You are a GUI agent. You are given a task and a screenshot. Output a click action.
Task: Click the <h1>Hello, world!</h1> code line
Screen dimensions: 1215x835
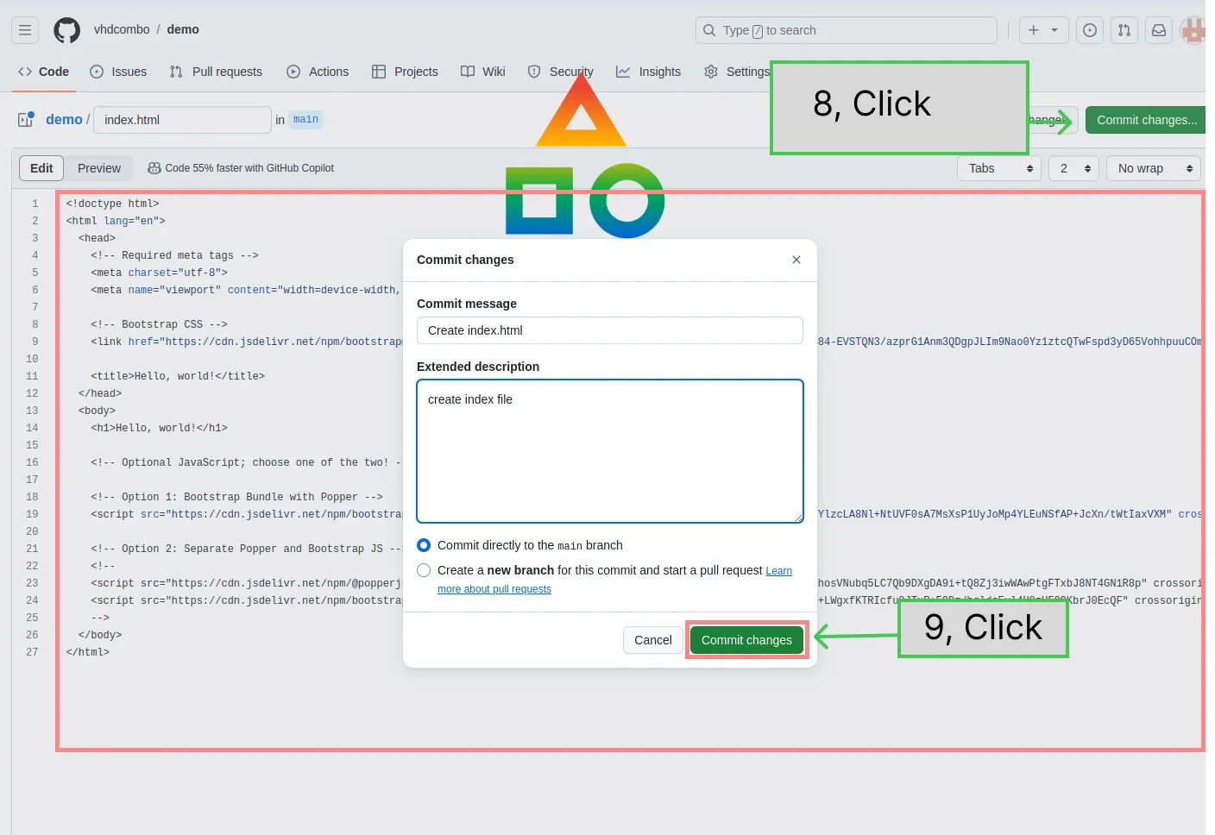point(160,428)
